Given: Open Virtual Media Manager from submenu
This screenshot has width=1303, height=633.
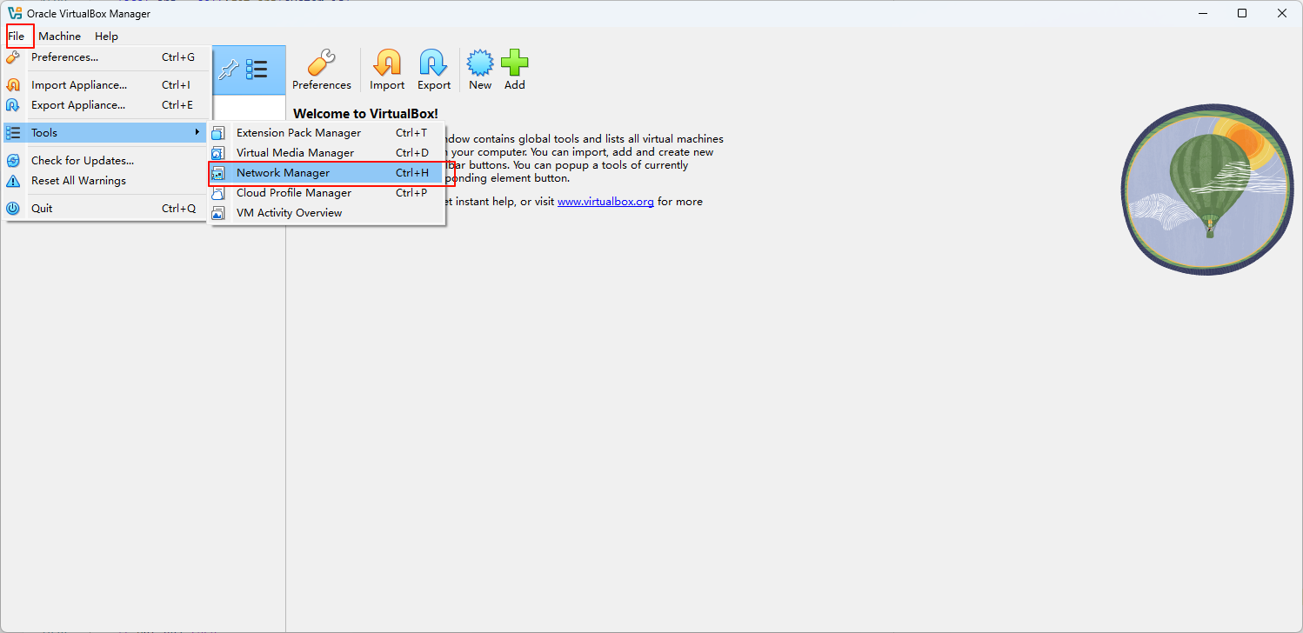Looking at the screenshot, I should (326, 153).
